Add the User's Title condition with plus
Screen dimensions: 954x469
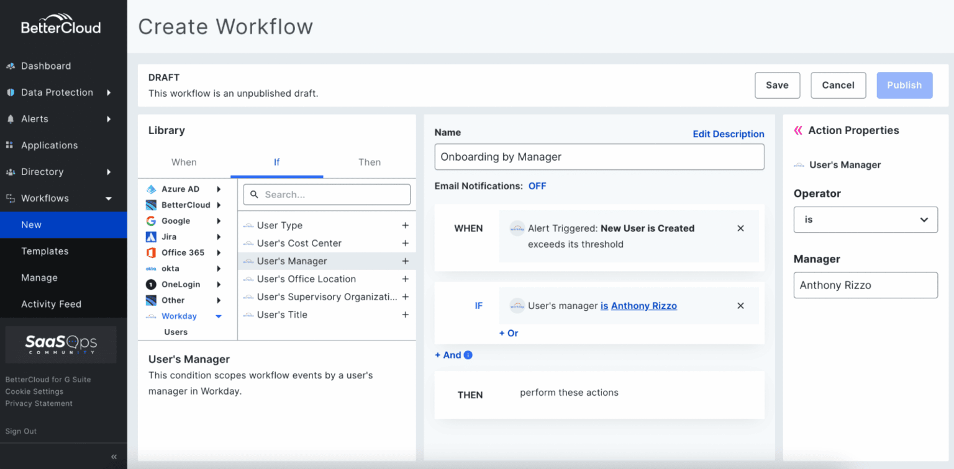pos(405,315)
